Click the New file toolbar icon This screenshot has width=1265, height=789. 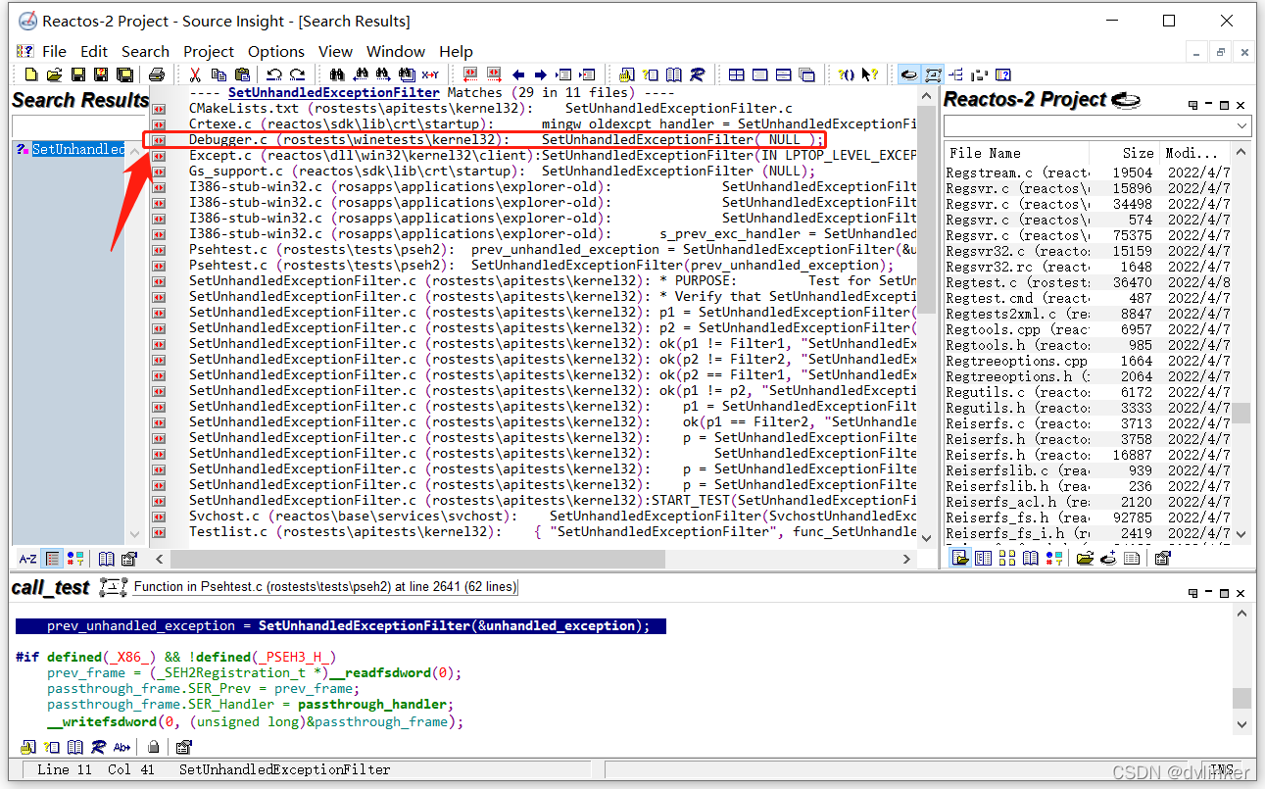pos(31,74)
